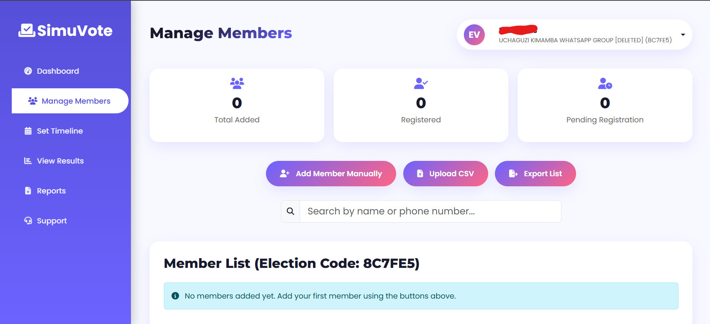This screenshot has width=710, height=324.
Task: Open the election selector dropdown arrow
Action: pyautogui.click(x=683, y=35)
